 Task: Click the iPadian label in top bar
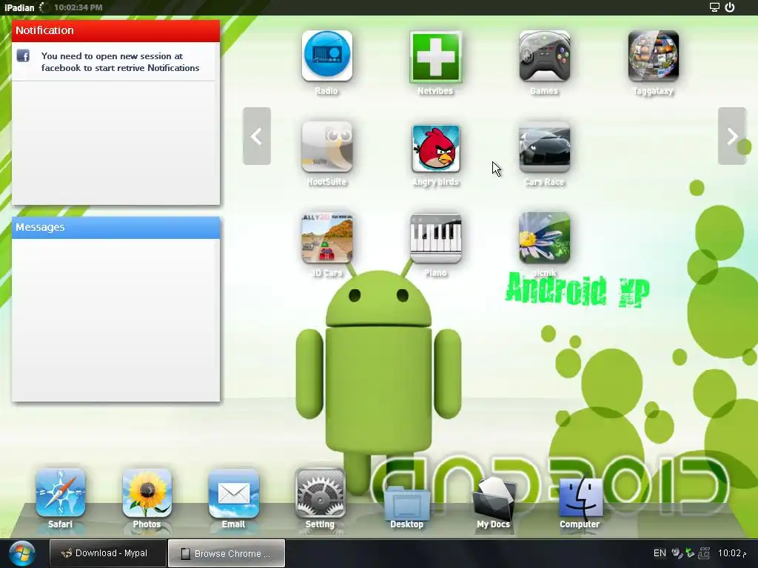point(19,7)
